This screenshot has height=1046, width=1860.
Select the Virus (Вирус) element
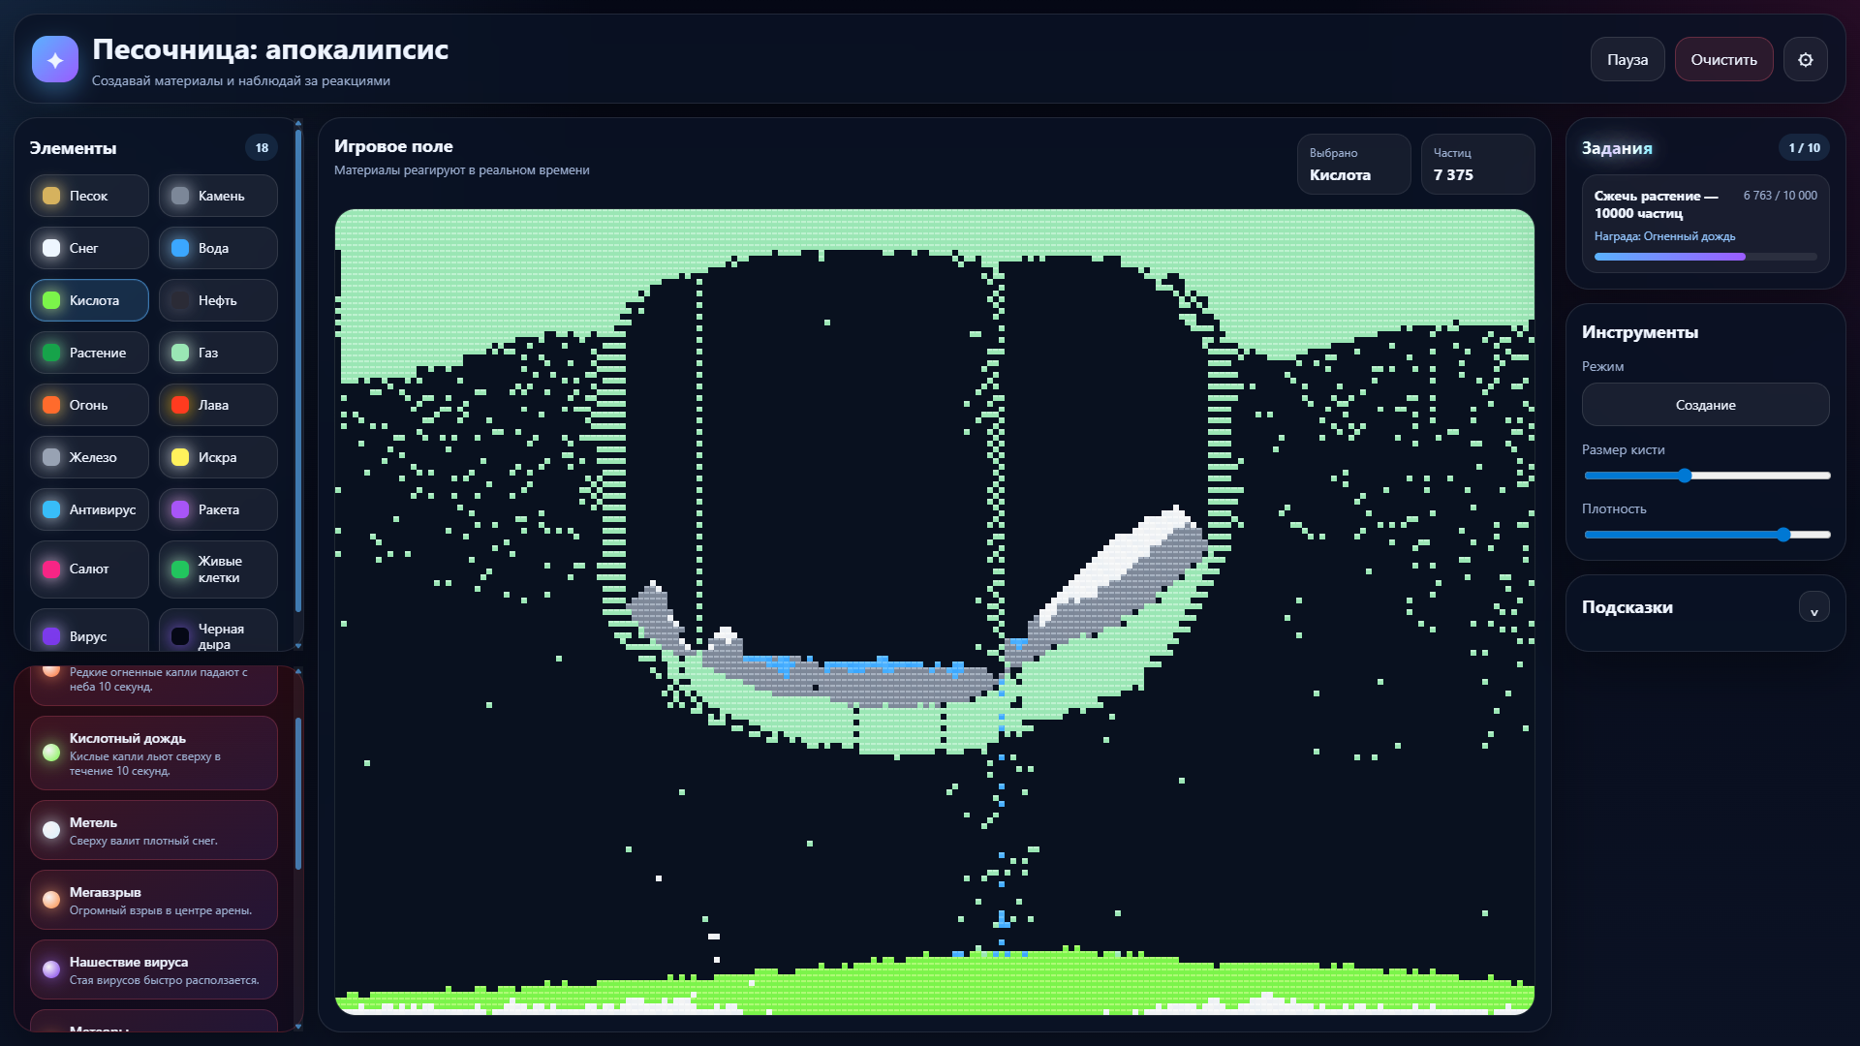[89, 631]
